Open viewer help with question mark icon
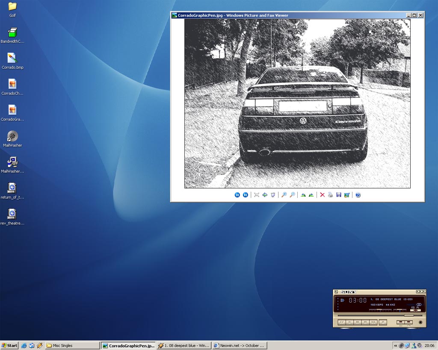The height and width of the screenshot is (350, 438). [358, 195]
